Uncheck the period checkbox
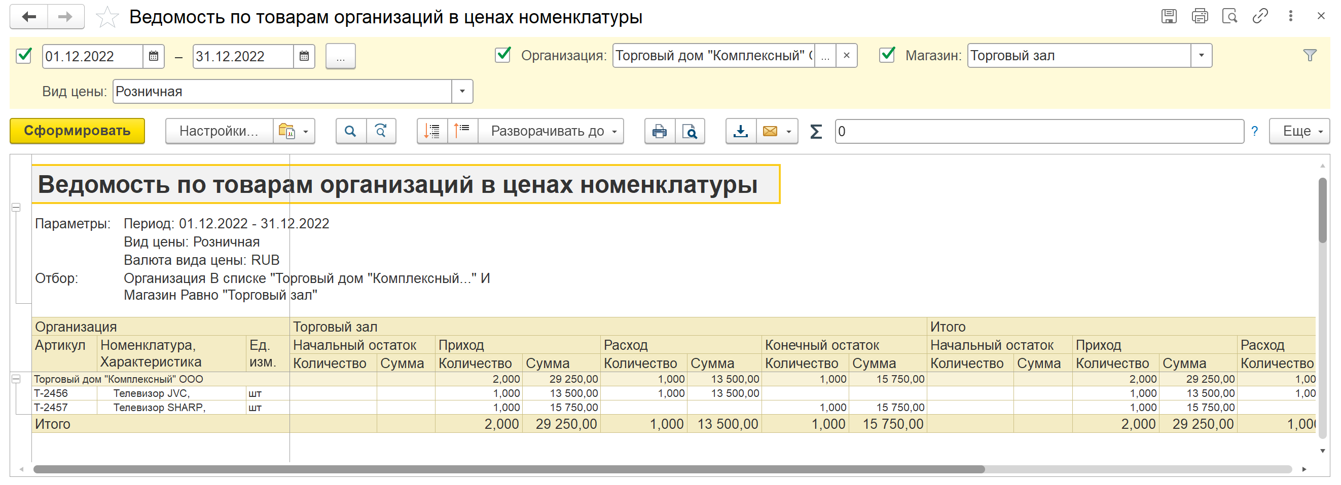This screenshot has height=485, width=1341. [24, 56]
